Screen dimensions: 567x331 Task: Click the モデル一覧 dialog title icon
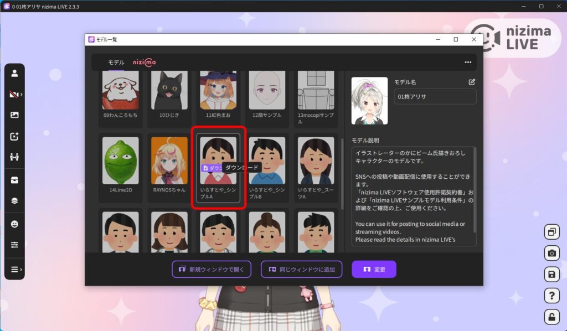coord(91,39)
